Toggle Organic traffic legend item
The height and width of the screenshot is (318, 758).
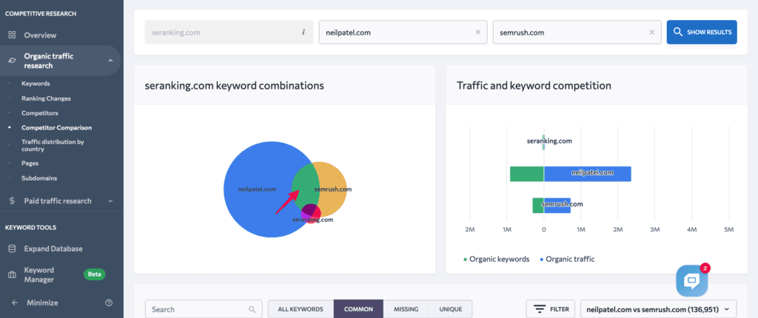point(567,259)
